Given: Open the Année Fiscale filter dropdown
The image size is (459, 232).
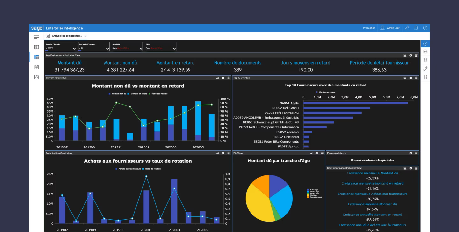Looking at the screenshot, I should pos(61,46).
